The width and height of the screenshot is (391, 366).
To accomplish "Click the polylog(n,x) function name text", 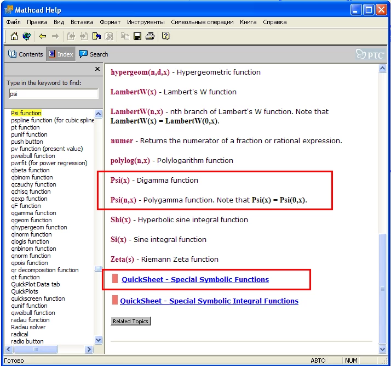I will pos(130,160).
